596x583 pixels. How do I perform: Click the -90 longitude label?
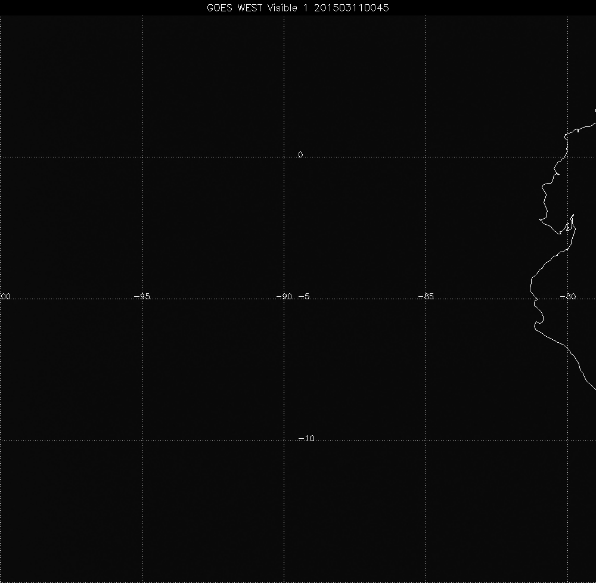tap(284, 296)
